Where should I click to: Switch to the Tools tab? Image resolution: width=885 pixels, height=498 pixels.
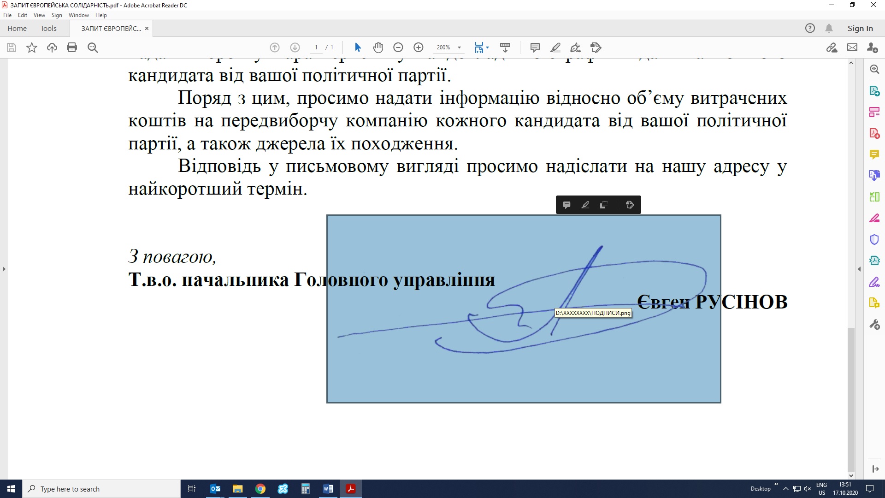48,28
